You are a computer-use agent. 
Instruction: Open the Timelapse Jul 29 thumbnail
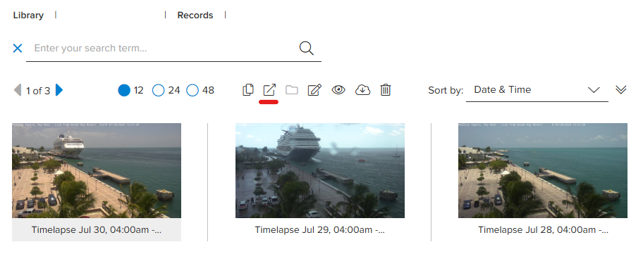tap(320, 170)
